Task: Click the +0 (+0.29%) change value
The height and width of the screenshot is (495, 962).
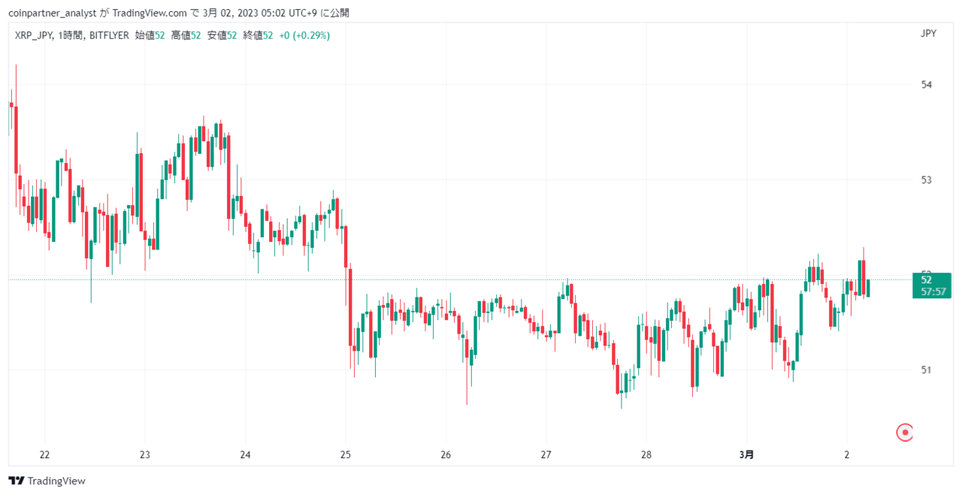Action: pyautogui.click(x=304, y=35)
